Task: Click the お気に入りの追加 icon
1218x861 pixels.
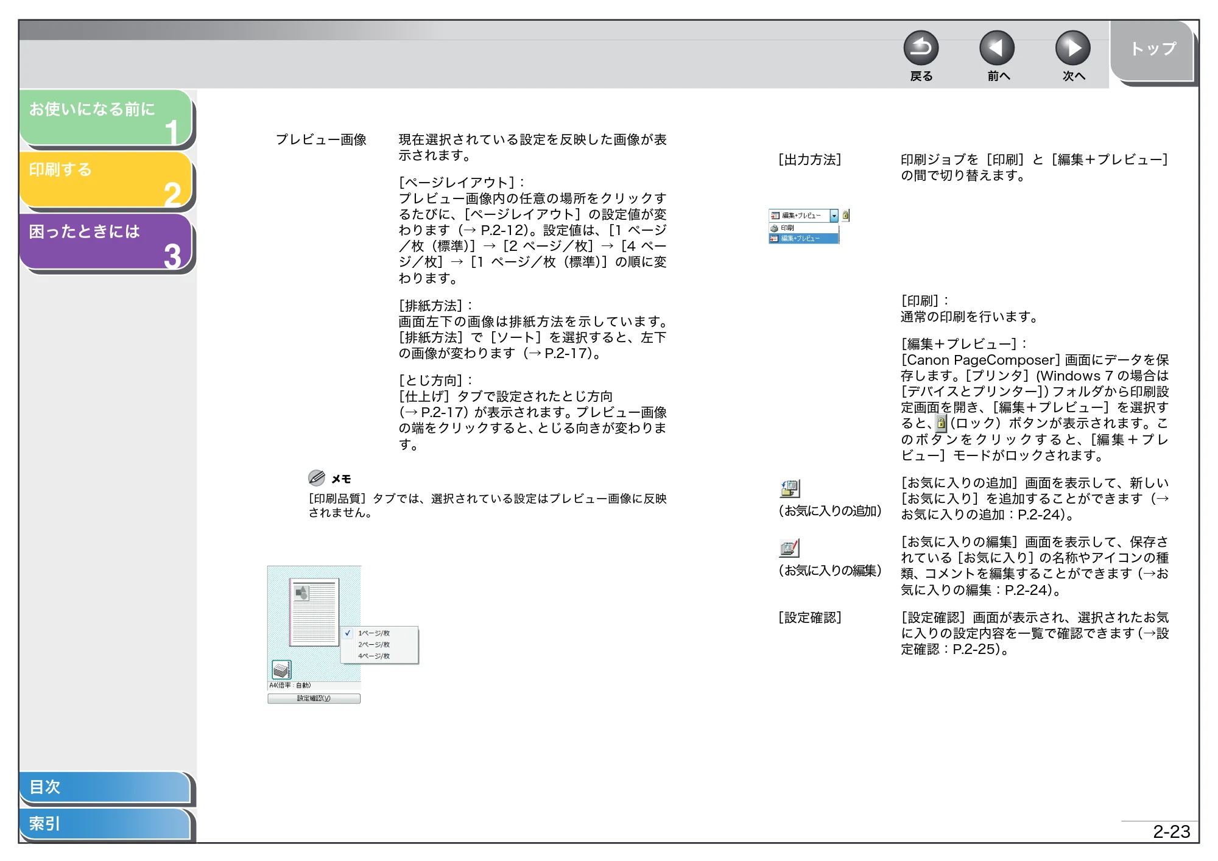Action: (x=790, y=488)
